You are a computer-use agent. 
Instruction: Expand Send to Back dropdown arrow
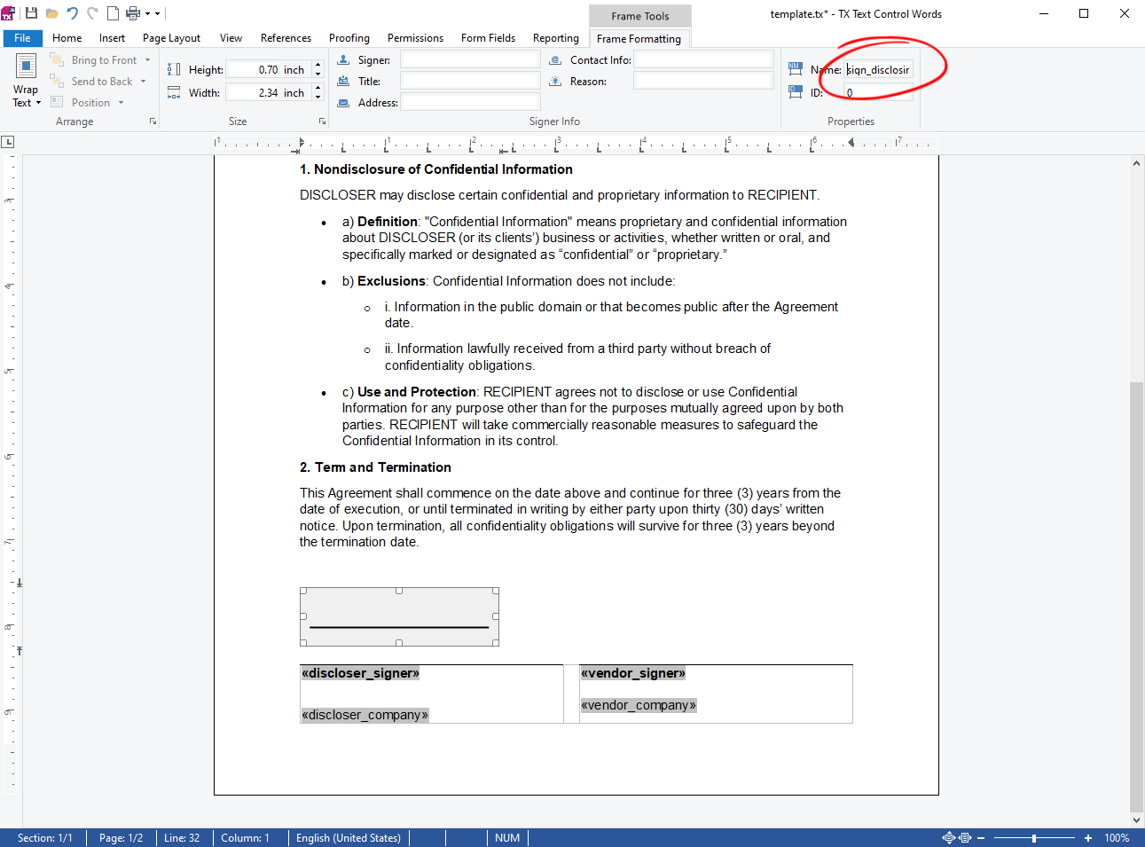pyautogui.click(x=143, y=82)
